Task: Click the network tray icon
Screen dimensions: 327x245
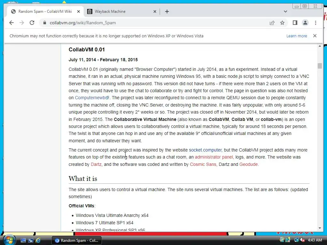Action: tap(296, 240)
